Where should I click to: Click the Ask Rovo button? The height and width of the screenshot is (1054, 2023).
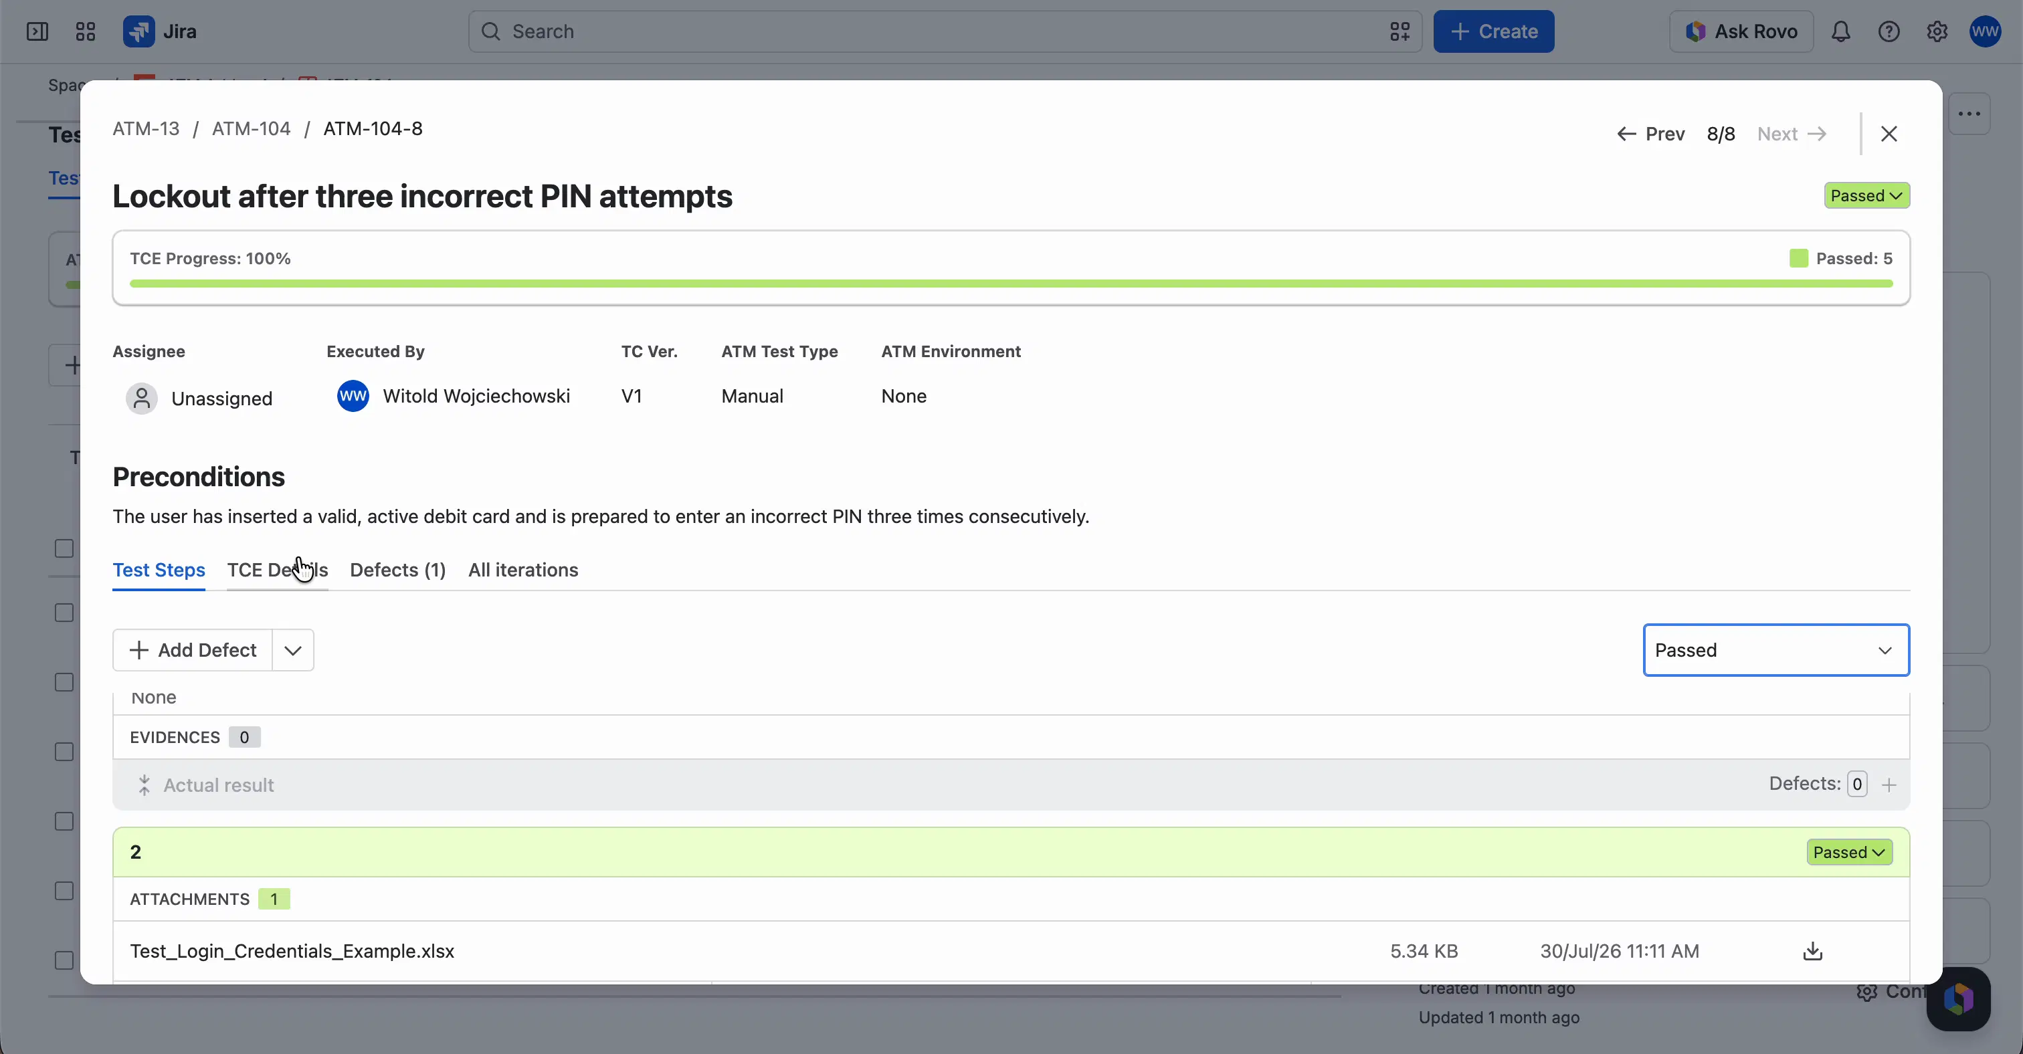click(x=1741, y=31)
